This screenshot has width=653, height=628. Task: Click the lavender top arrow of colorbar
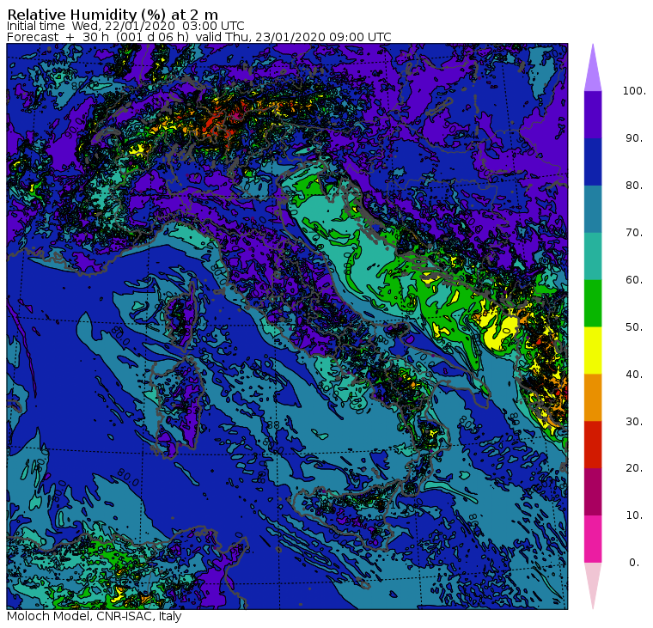tap(593, 70)
